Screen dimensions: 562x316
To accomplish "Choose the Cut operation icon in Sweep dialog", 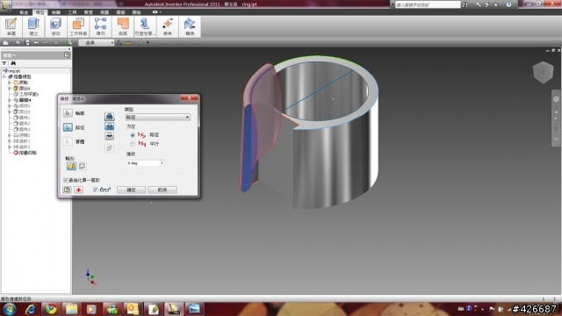I will tap(109, 126).
